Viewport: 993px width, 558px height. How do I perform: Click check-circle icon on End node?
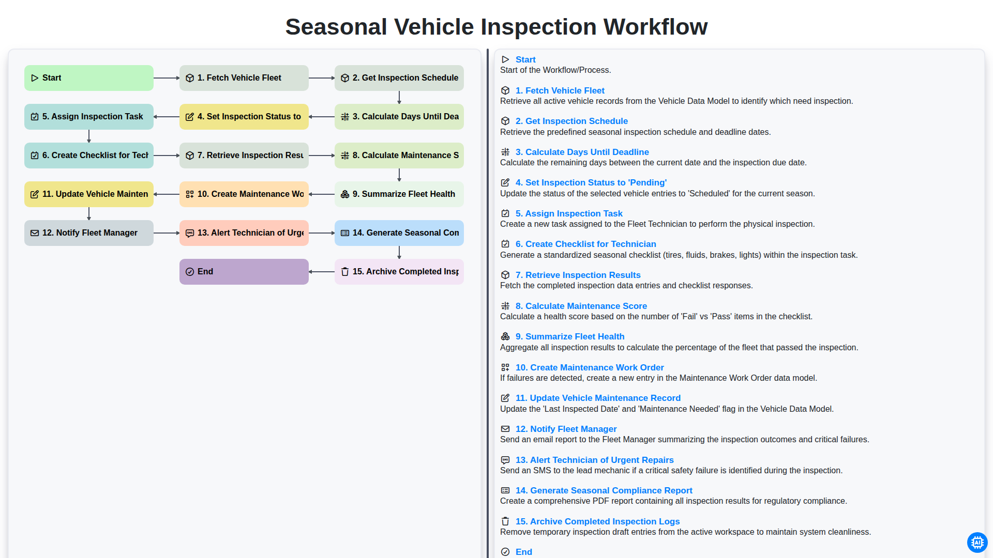190,272
